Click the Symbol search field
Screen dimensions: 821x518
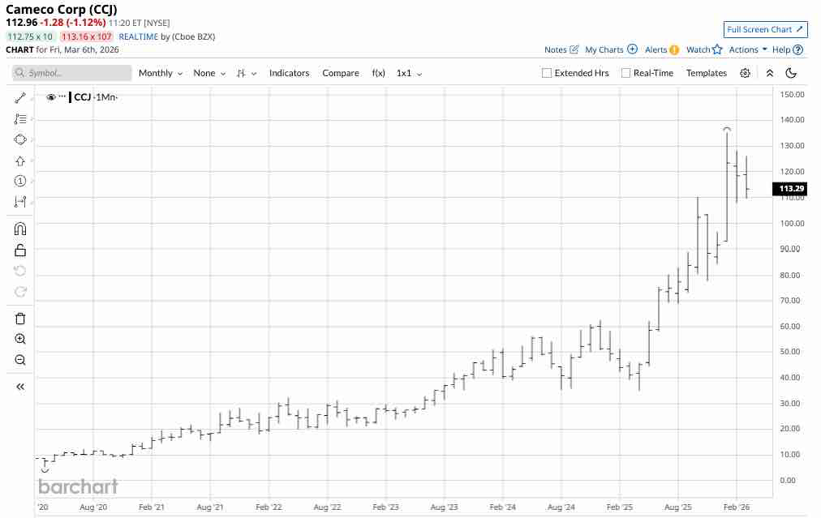click(71, 73)
